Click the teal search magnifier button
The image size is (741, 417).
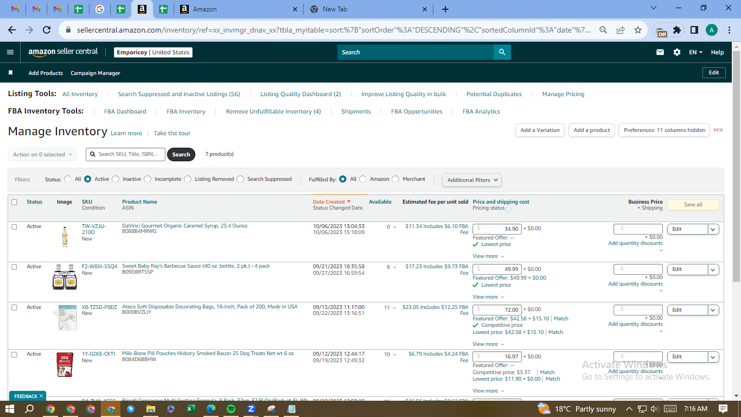coord(502,52)
